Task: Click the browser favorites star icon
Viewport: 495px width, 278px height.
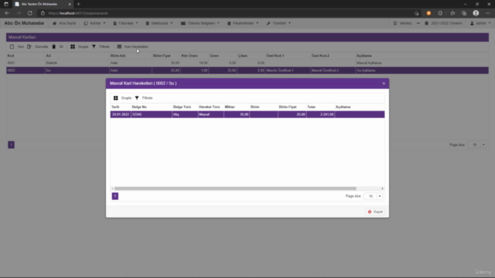Action: tap(452, 13)
